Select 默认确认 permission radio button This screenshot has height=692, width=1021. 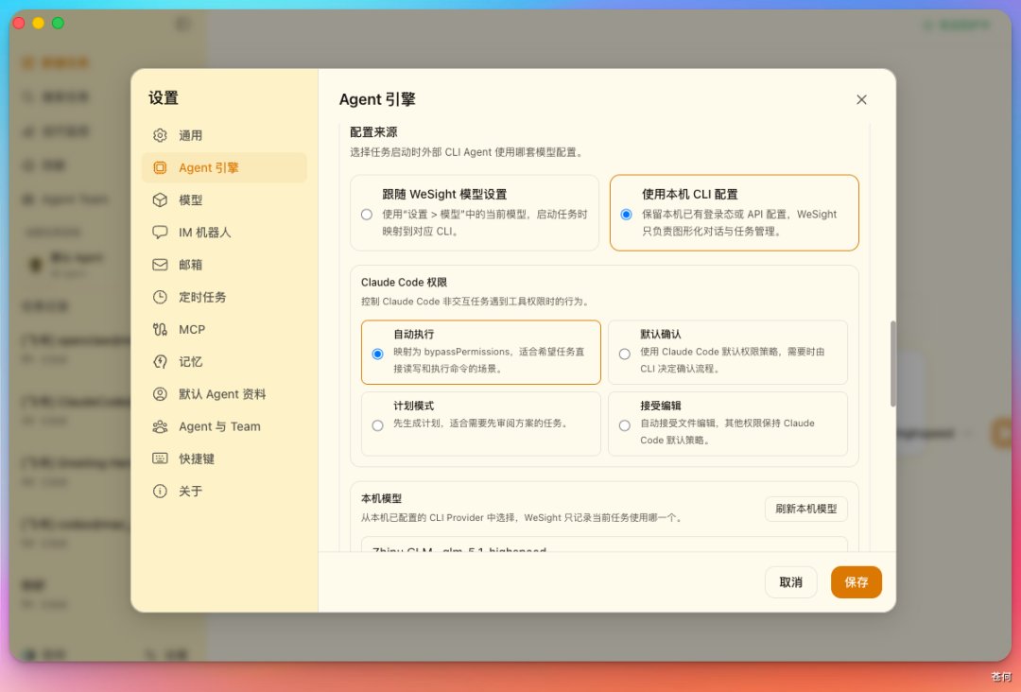[x=625, y=355]
